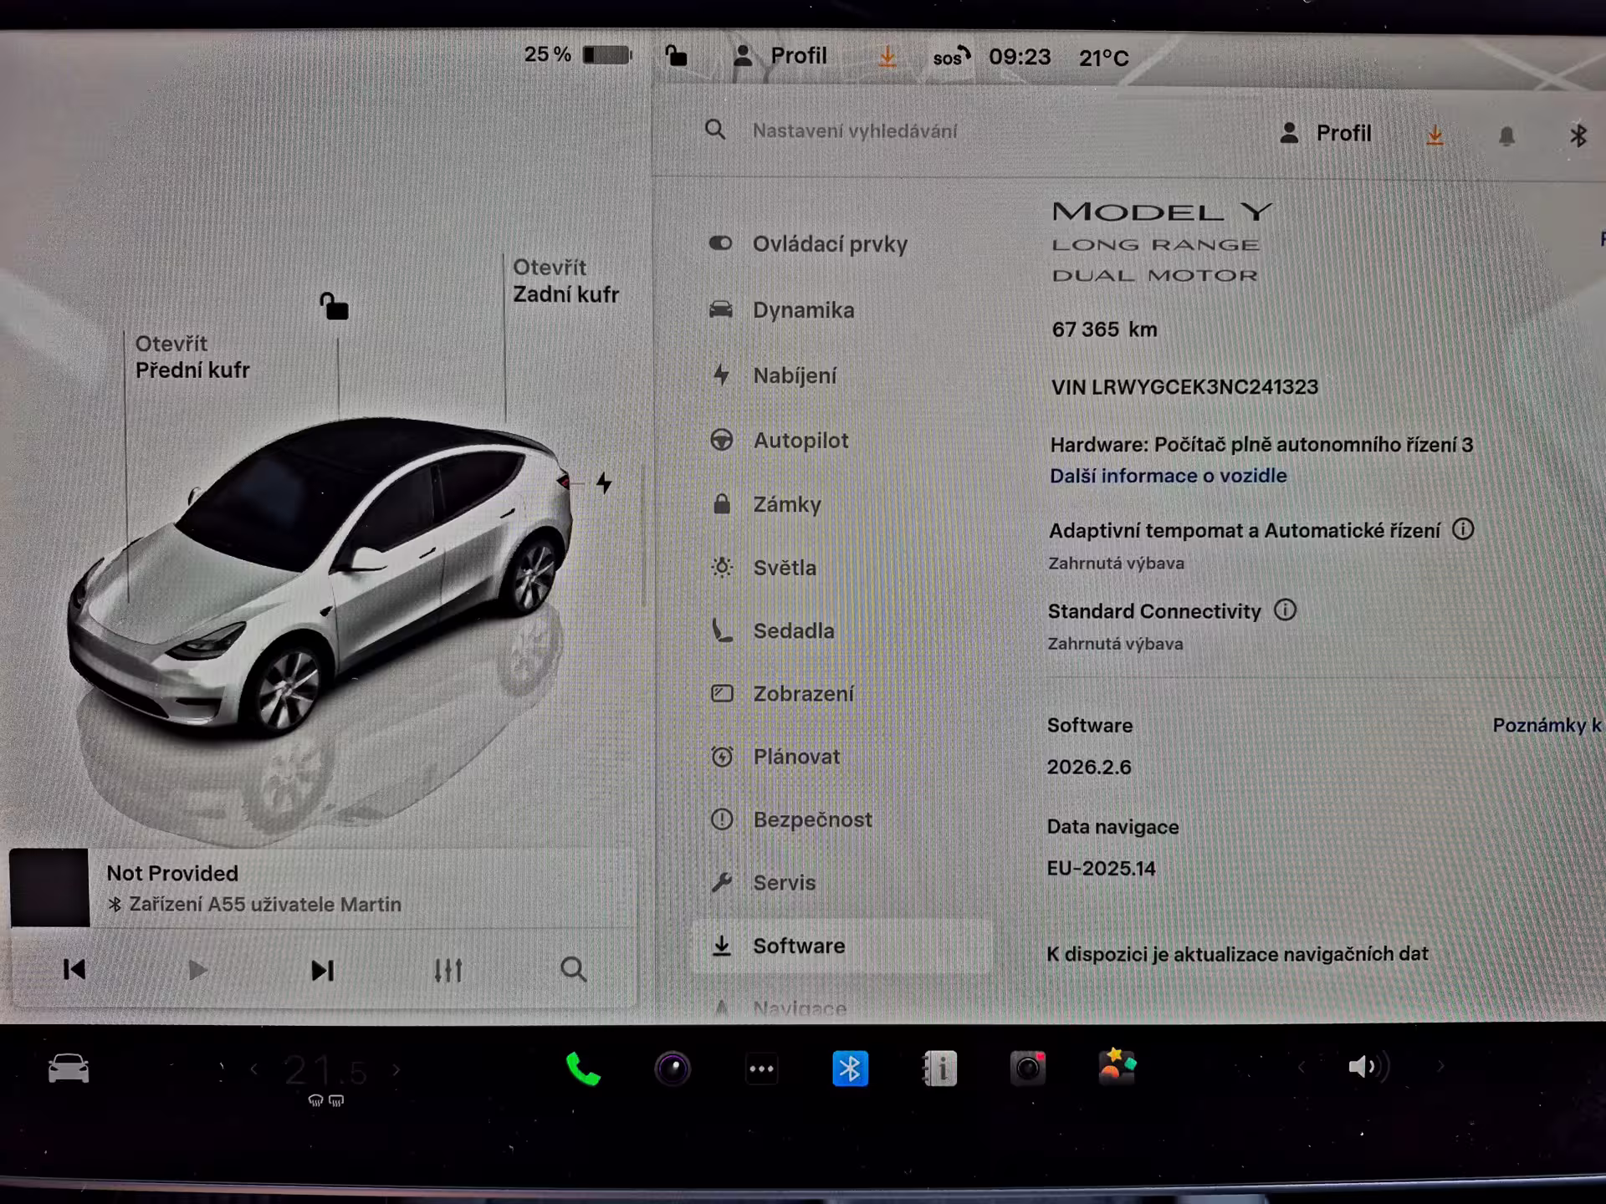The image size is (1606, 1204).
Task: Open the Sedadla settings
Action: tap(772, 630)
